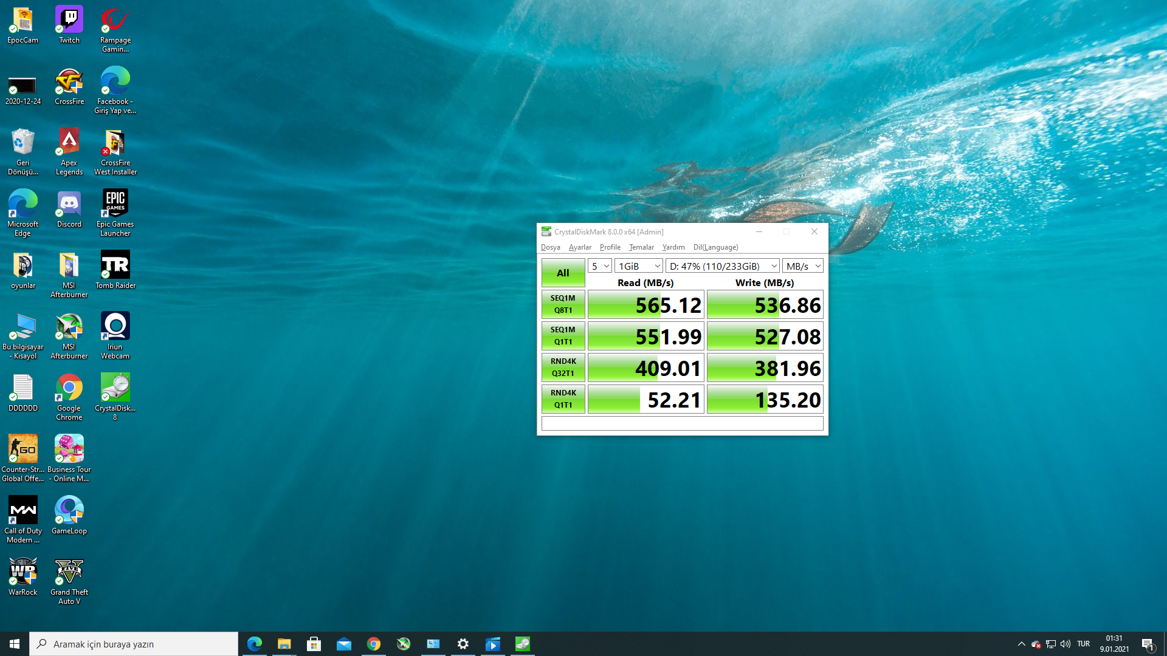Expand the 1GiB test size dropdown
The image size is (1167, 656).
pos(638,266)
